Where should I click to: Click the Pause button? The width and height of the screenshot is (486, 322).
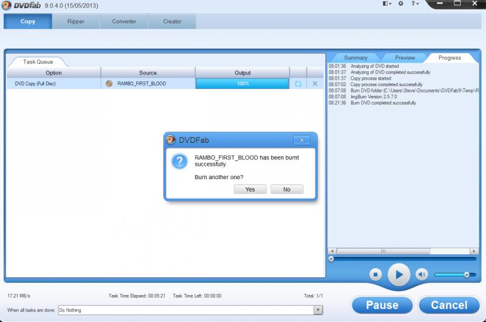pos(382,305)
